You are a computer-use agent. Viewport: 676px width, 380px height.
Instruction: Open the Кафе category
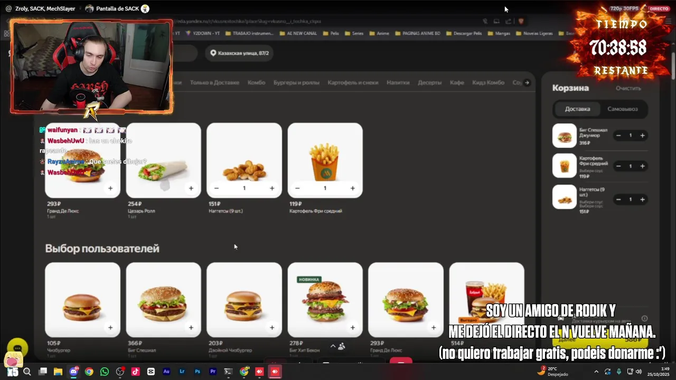pos(457,82)
